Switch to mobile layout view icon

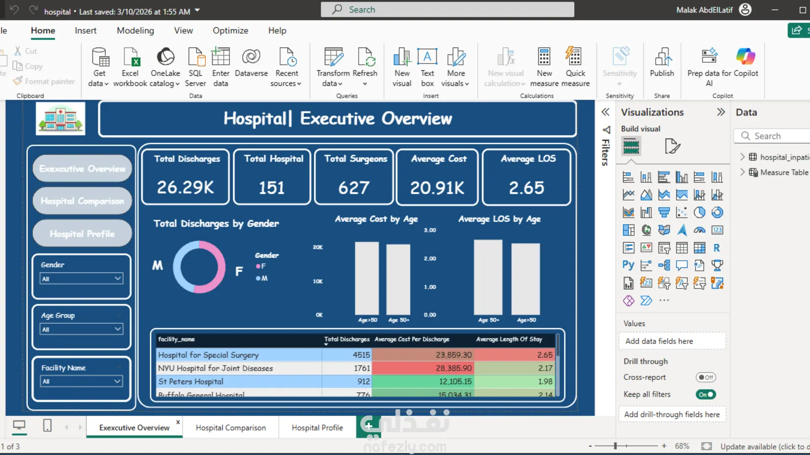(47, 426)
